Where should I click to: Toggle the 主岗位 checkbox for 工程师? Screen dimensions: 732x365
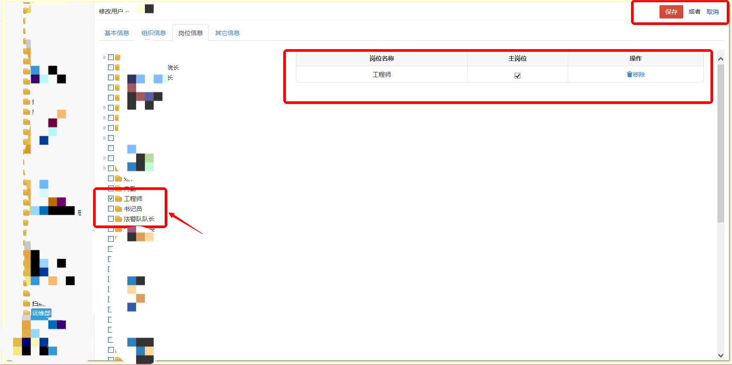pos(518,75)
